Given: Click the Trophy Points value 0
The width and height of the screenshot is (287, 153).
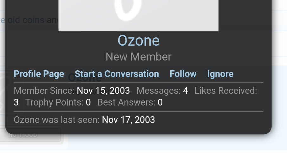Looking at the screenshot, I should (x=88, y=102).
